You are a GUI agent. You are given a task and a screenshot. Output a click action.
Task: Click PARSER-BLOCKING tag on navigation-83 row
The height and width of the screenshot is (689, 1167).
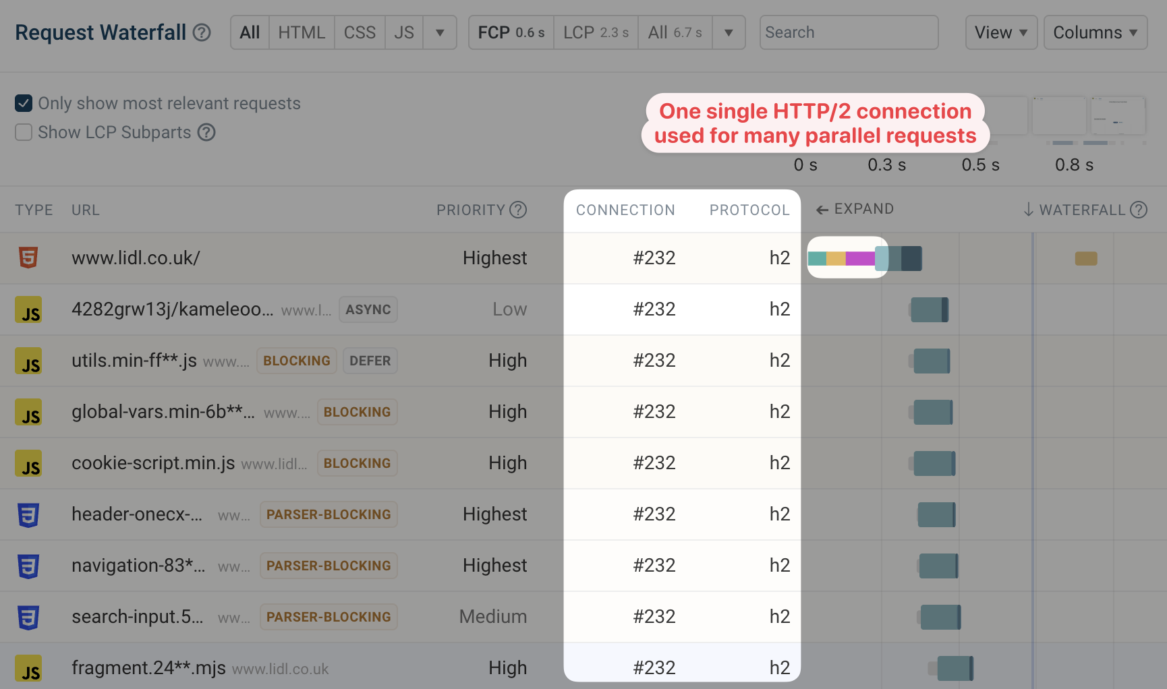pyautogui.click(x=329, y=566)
